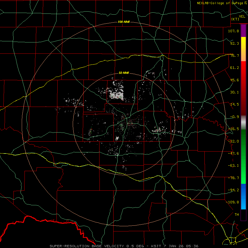
Task: Click the -16.5 velocity scale value
Action: tap(233, 129)
